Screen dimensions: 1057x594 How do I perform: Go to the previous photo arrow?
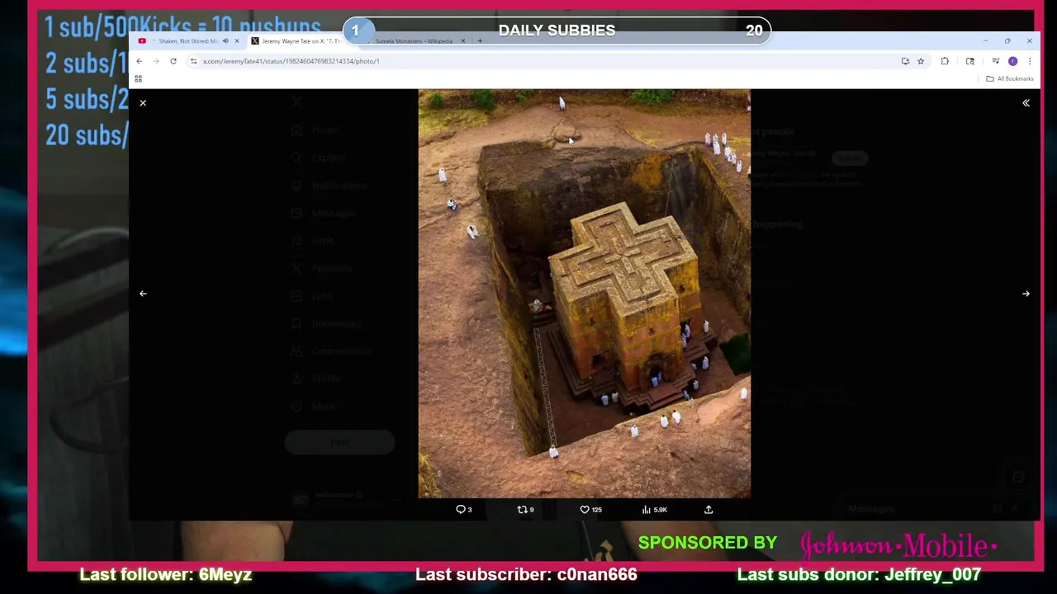coord(143,294)
